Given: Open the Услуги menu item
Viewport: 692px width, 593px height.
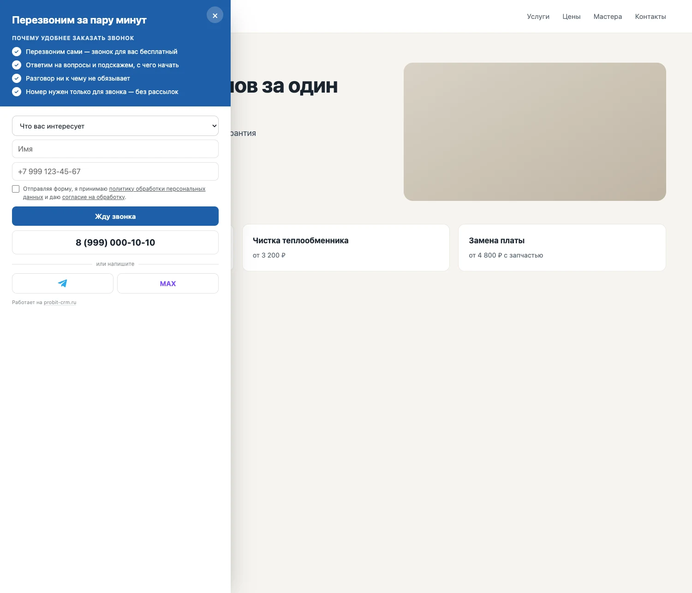Looking at the screenshot, I should (x=538, y=17).
